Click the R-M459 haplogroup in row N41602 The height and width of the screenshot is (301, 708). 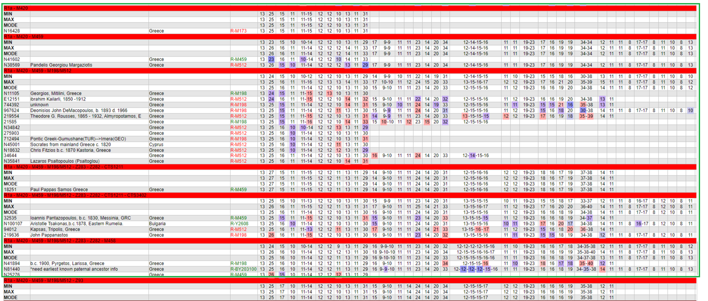pos(238,59)
